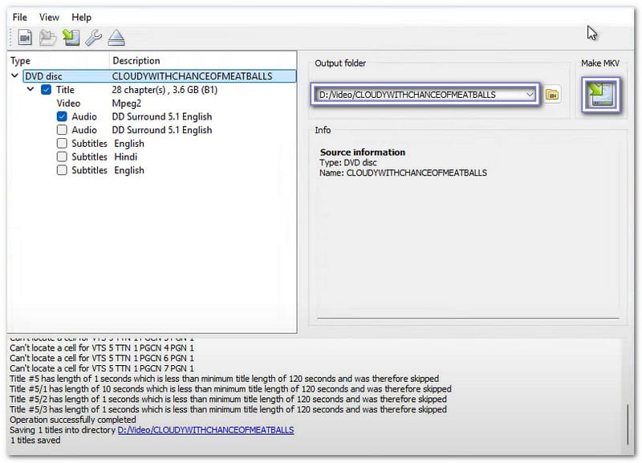
Task: Open the D:/Video/CLOUDYWITHCHANCEOFMEATBALLS directory link in log
Action: point(205,430)
